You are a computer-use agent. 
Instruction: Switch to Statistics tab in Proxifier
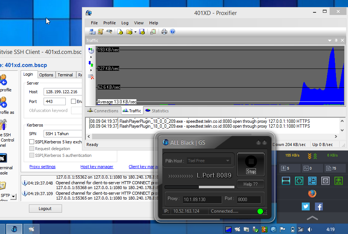157,110
